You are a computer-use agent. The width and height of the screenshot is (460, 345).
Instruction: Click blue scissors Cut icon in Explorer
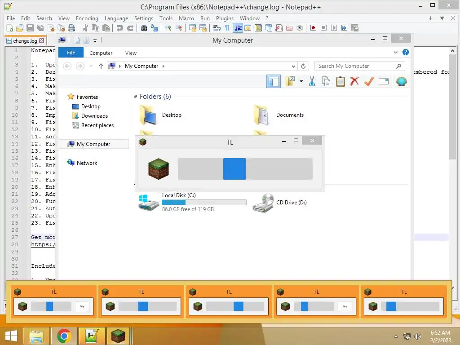pyautogui.click(x=312, y=81)
